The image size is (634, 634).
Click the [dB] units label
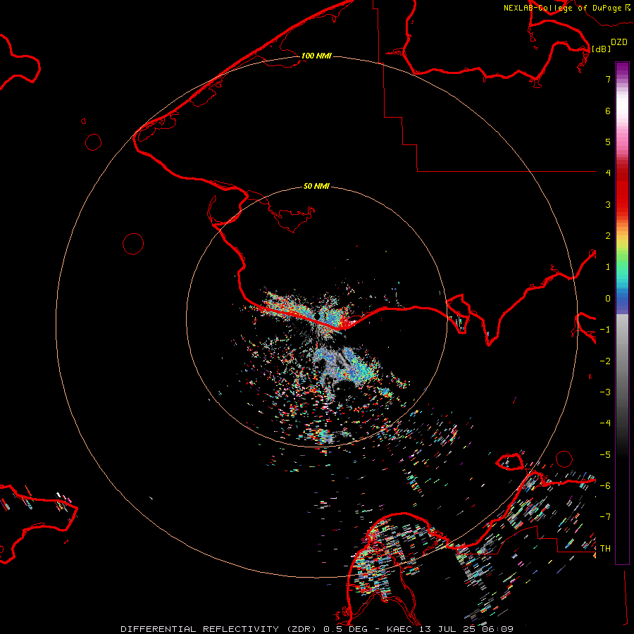pos(601,49)
